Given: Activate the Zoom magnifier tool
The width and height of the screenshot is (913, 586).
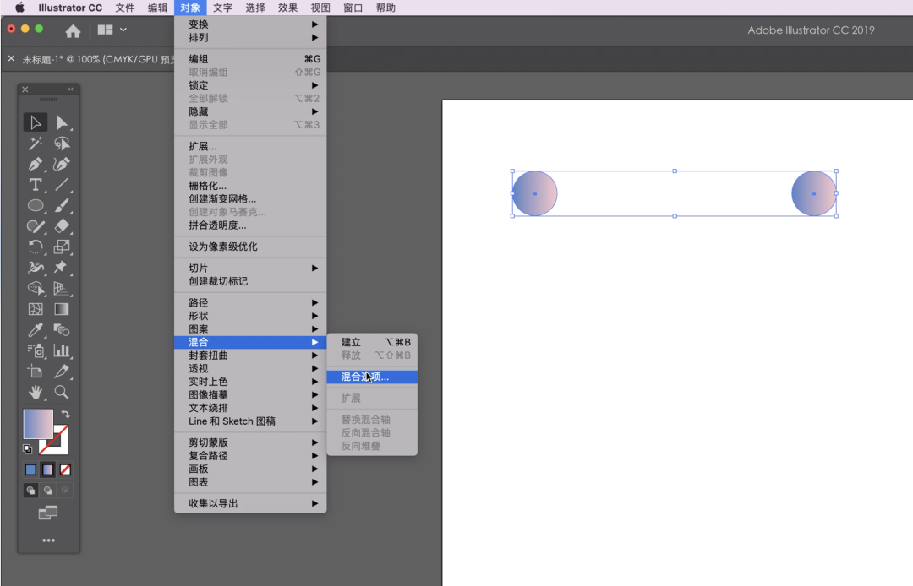Looking at the screenshot, I should pyautogui.click(x=62, y=392).
